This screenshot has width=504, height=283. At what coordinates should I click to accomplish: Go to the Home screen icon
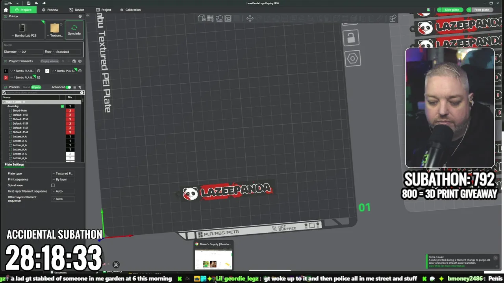tap(6, 10)
